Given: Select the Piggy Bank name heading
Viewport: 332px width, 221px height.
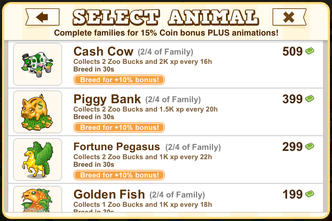Looking at the screenshot, I should [x=107, y=99].
